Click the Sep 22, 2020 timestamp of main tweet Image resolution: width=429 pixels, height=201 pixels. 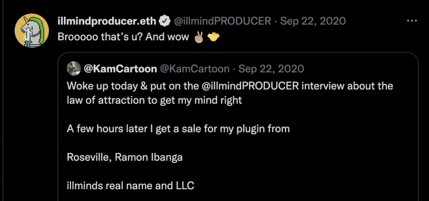[313, 21]
